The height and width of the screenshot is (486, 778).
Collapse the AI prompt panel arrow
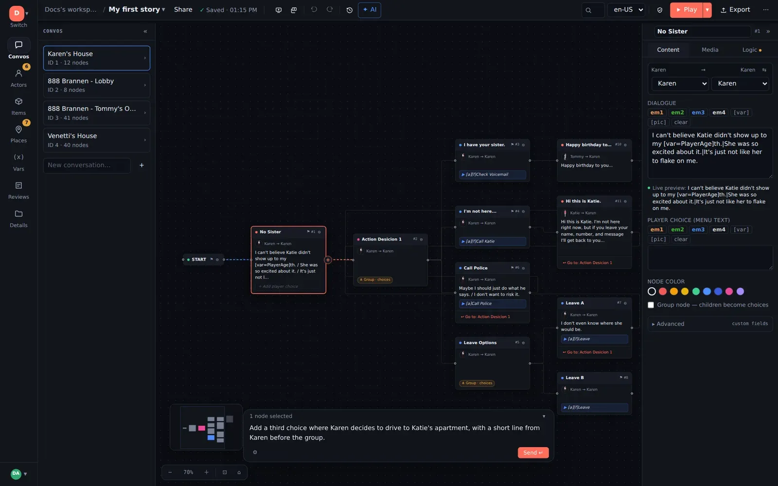tap(544, 417)
